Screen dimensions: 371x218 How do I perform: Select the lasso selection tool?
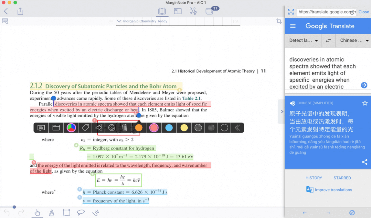tap(81, 213)
